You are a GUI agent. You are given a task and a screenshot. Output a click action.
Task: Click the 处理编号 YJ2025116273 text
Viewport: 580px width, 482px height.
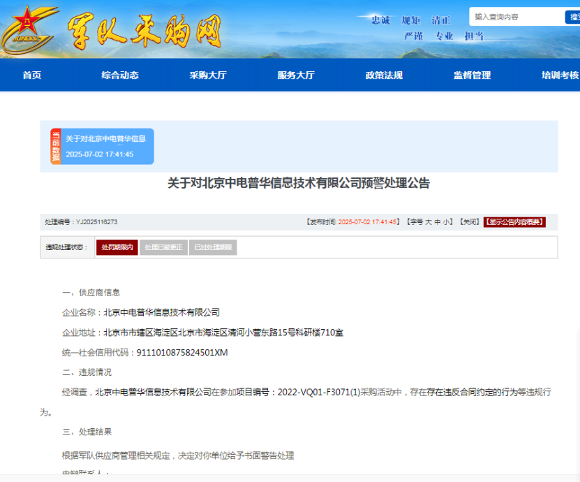click(x=81, y=221)
